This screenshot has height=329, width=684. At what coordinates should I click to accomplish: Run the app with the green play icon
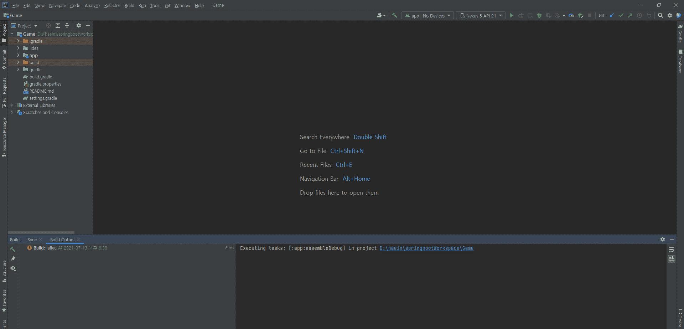pyautogui.click(x=512, y=15)
